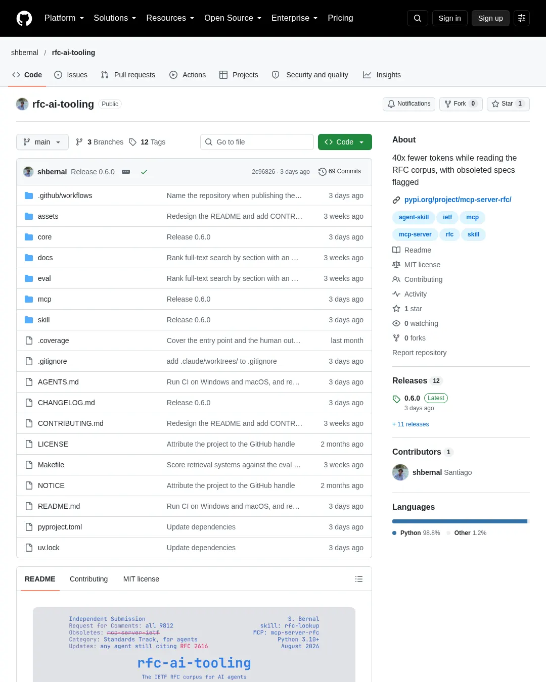Open the Issues tab
The height and width of the screenshot is (682, 546).
(71, 75)
